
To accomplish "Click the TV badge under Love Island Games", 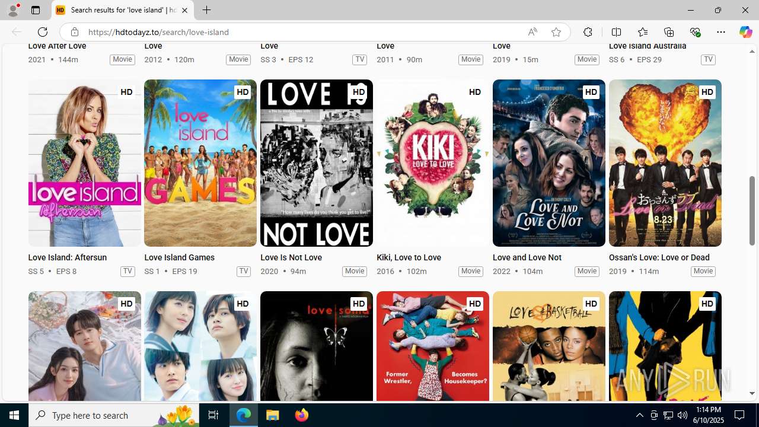I will (244, 271).
